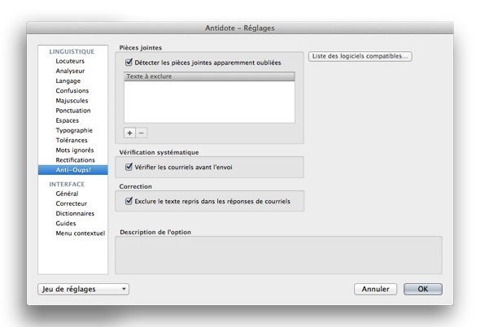Go to Langage settings
The image size is (485, 327).
68,81
